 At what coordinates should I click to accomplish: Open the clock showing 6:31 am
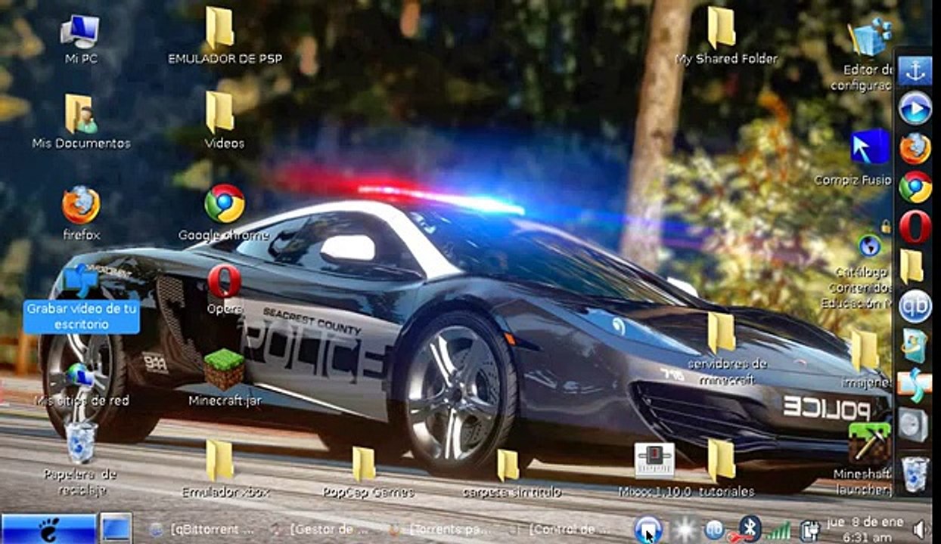click(866, 529)
